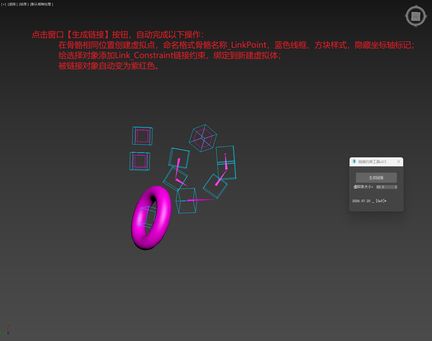Click the ViewCube center face
This screenshot has height=341, width=432.
(416, 16)
